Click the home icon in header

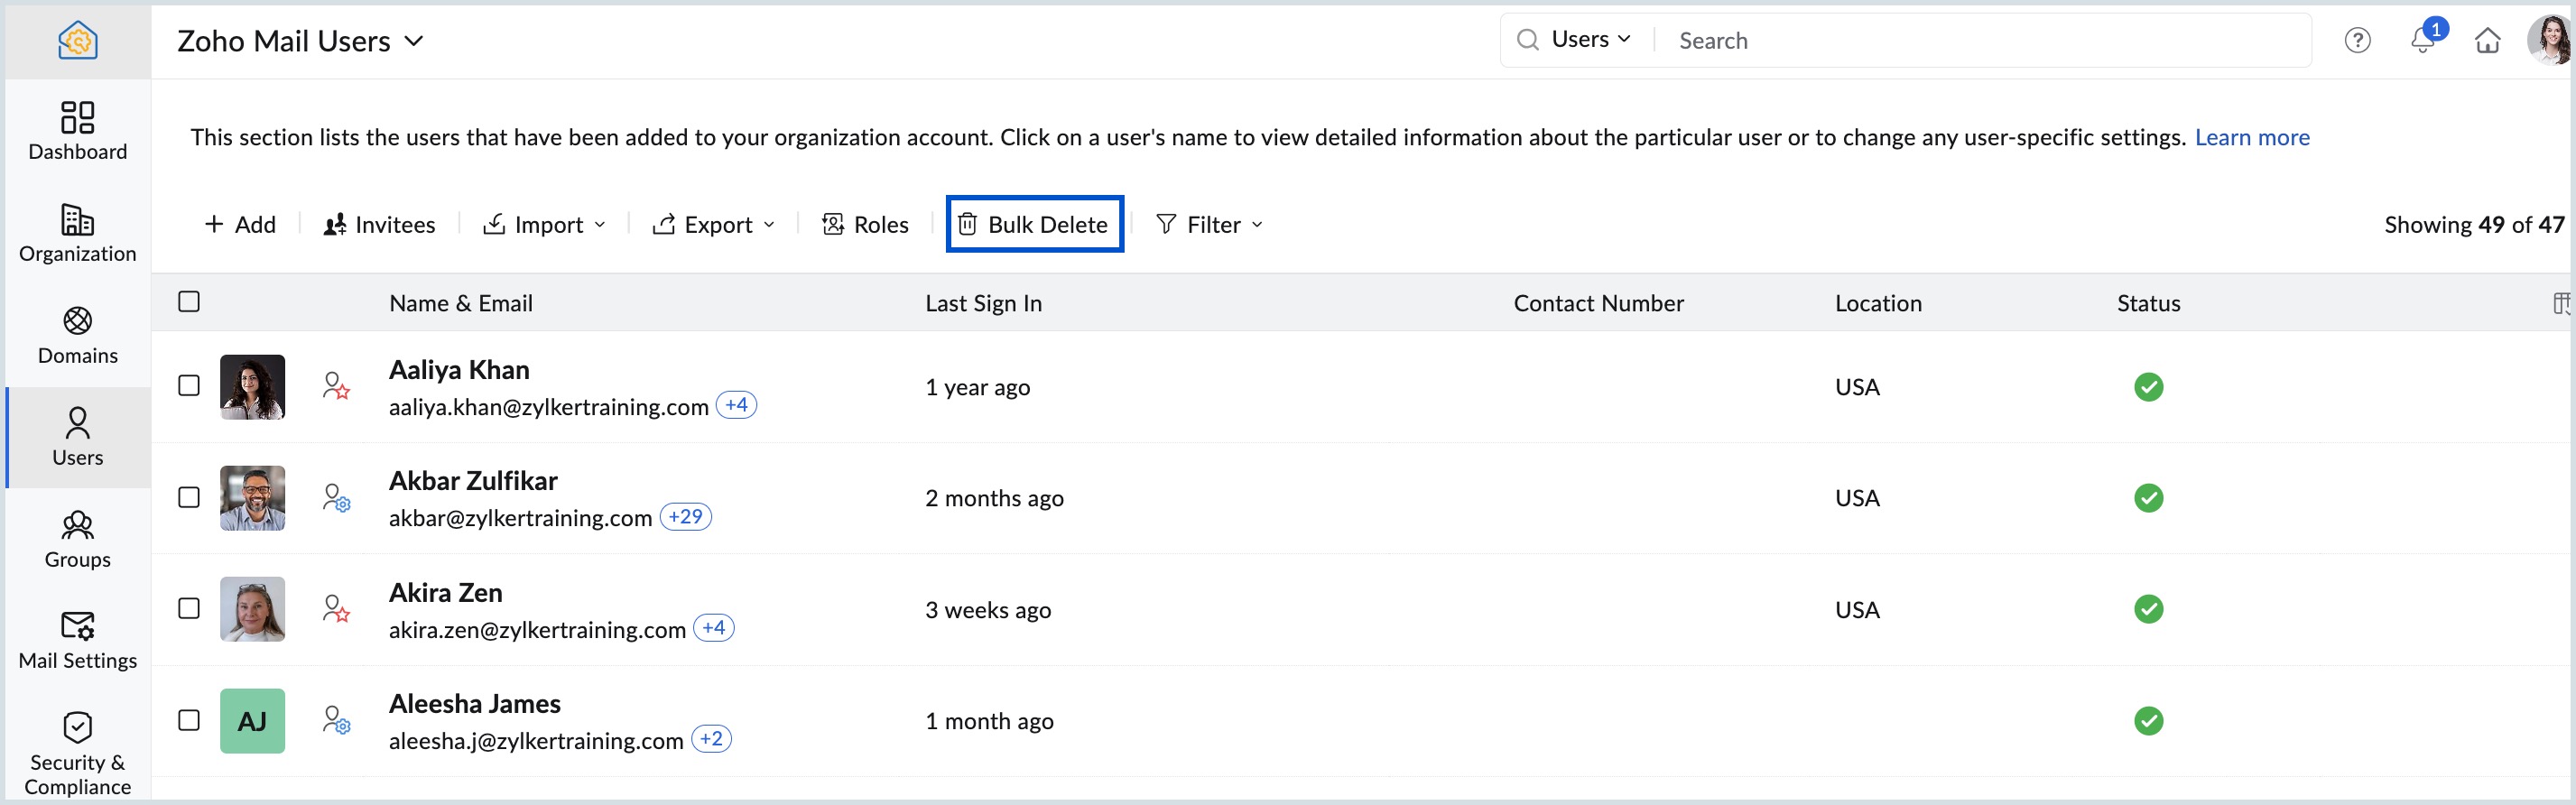[x=2487, y=40]
